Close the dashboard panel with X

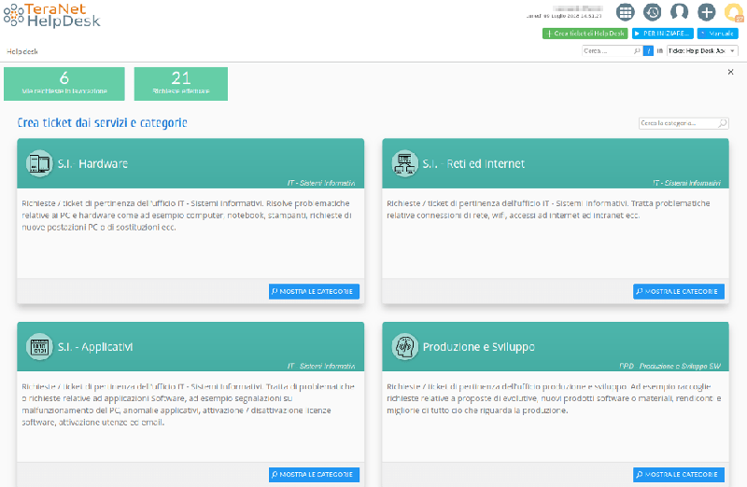click(731, 72)
